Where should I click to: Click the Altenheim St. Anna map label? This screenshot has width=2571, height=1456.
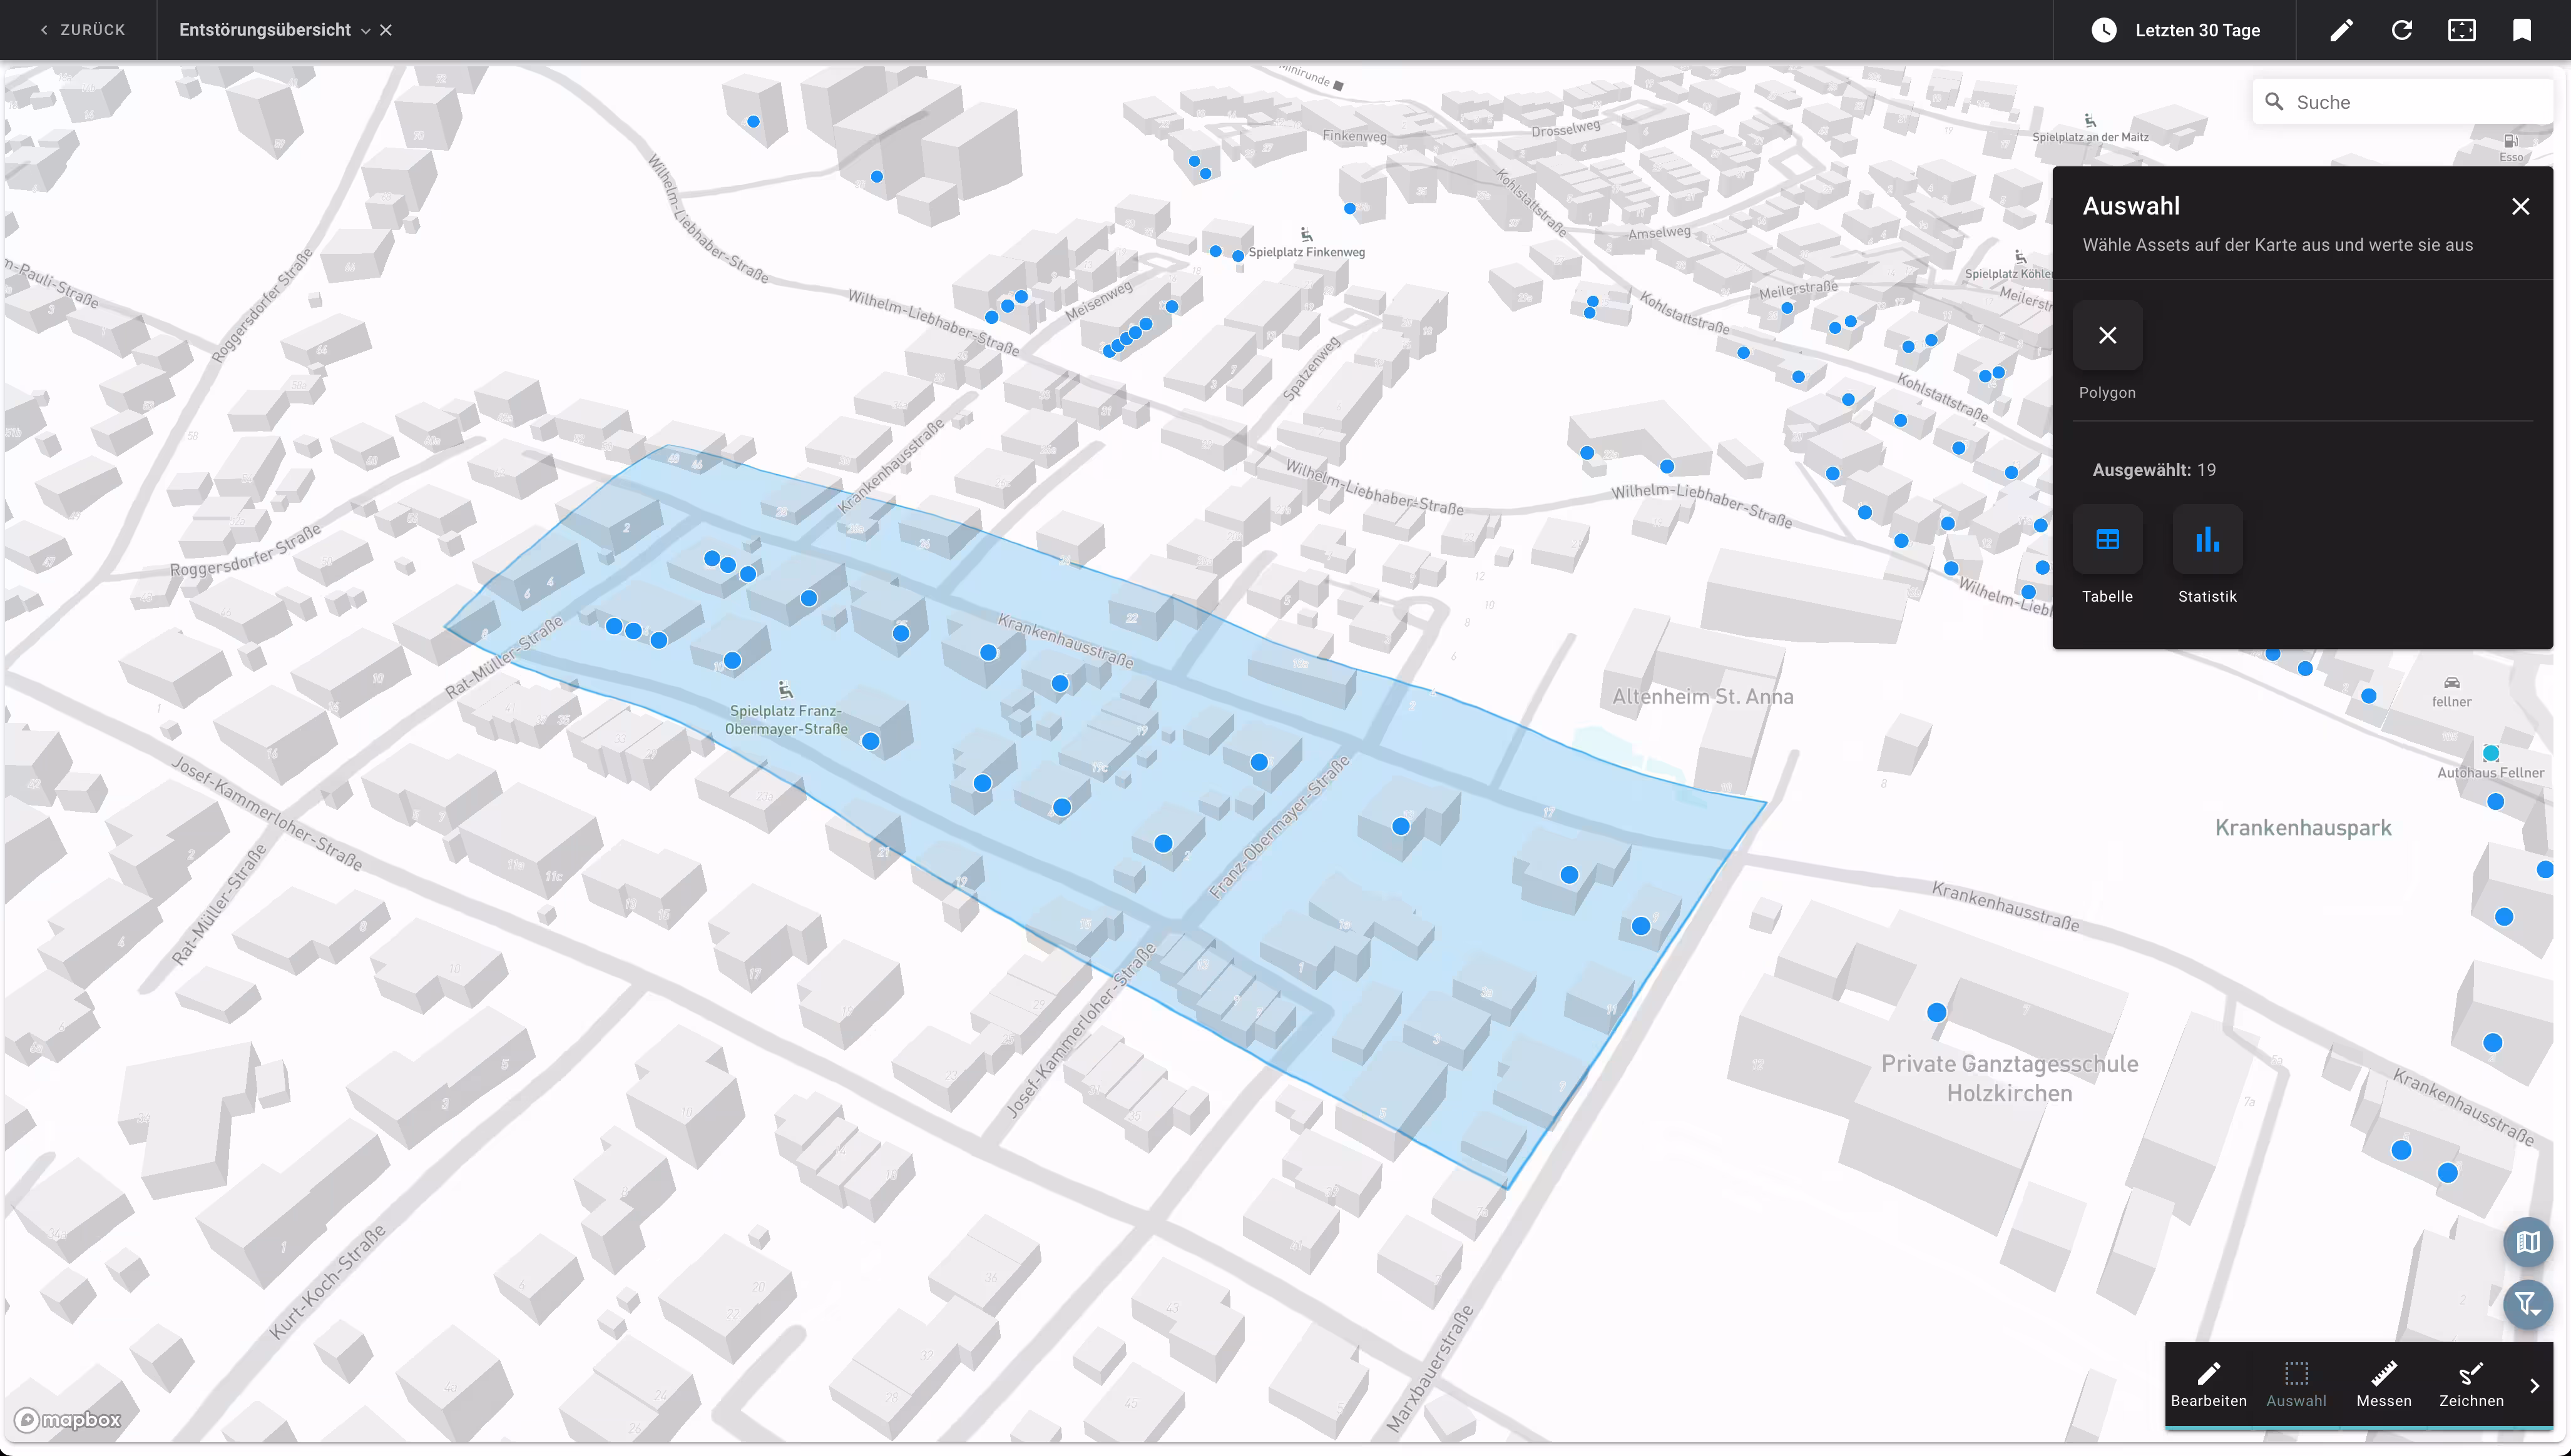coord(1702,697)
